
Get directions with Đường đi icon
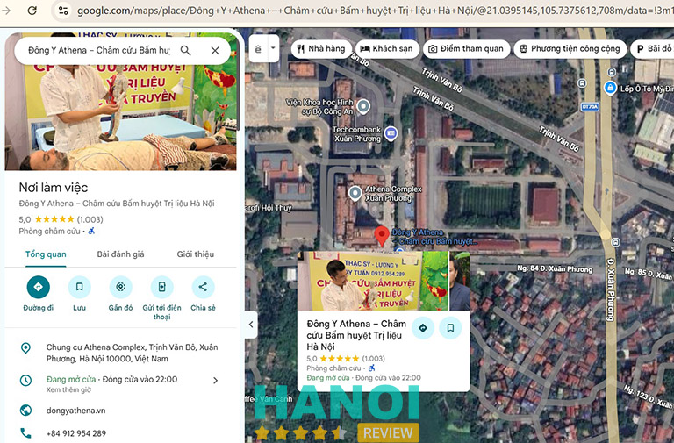pyautogui.click(x=39, y=287)
